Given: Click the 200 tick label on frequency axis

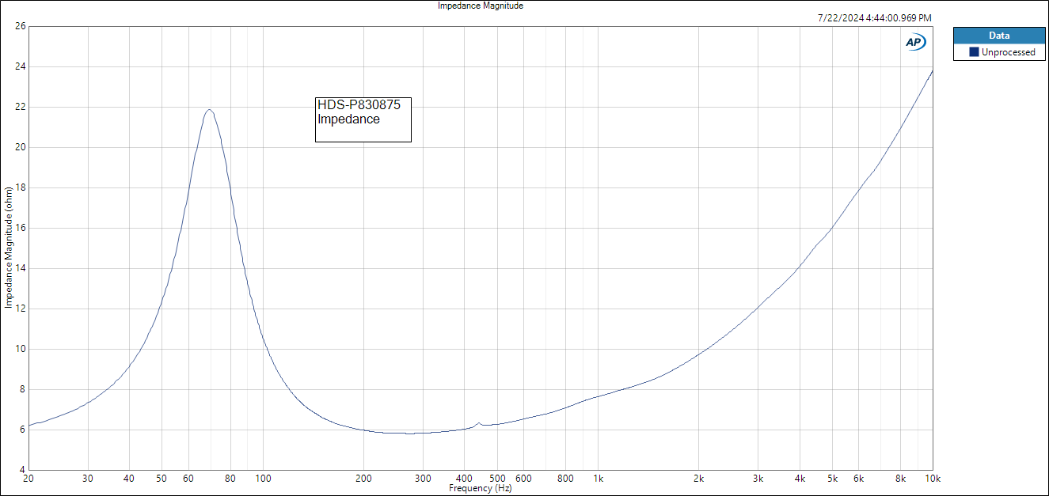Looking at the screenshot, I should point(363,479).
